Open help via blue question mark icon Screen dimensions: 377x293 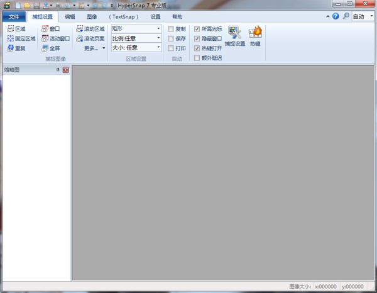pyautogui.click(x=336, y=16)
